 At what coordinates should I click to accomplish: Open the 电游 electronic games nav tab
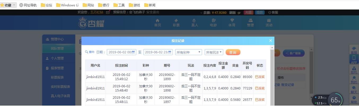point(213,23)
